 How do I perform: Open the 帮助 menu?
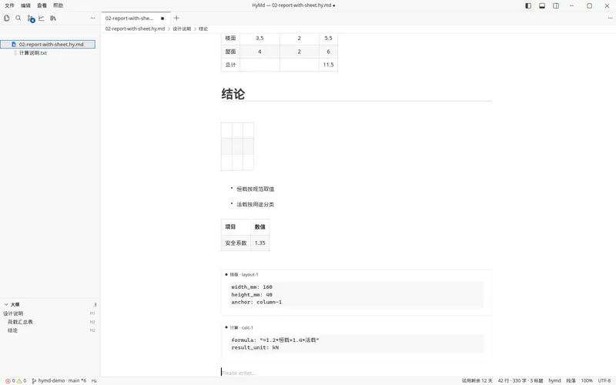pyautogui.click(x=59, y=5)
